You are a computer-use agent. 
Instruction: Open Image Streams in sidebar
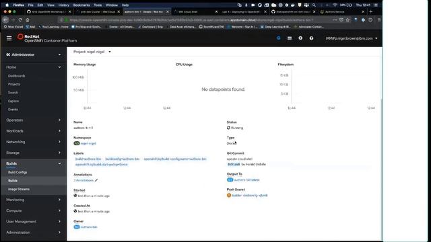click(19, 189)
